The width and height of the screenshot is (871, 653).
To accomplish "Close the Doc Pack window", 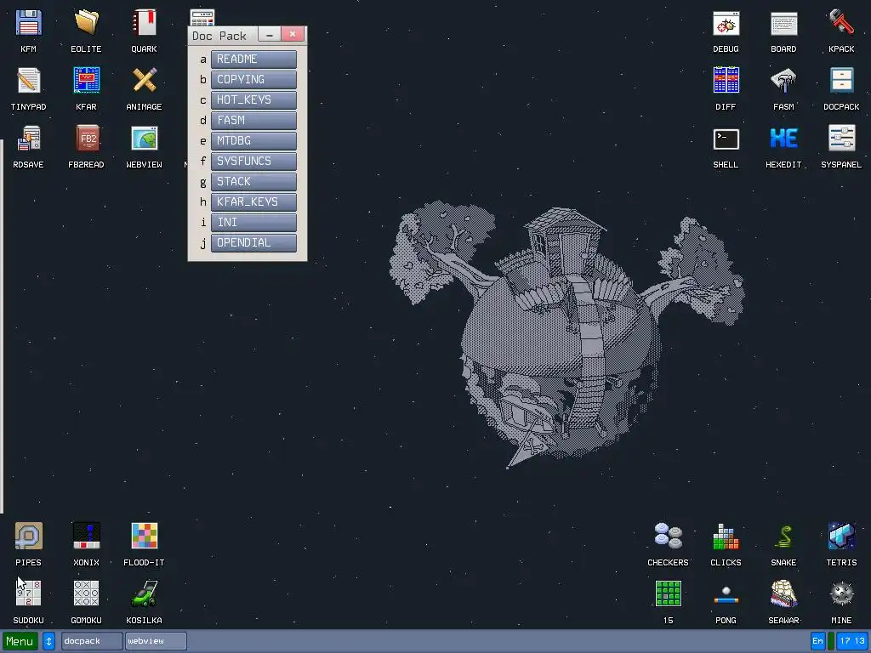I will tap(293, 34).
